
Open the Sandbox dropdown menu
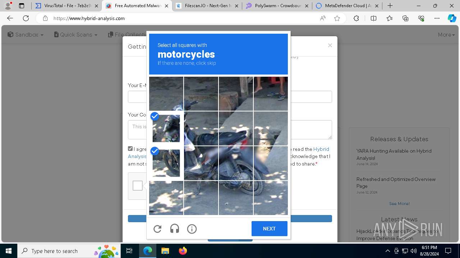[26, 35]
